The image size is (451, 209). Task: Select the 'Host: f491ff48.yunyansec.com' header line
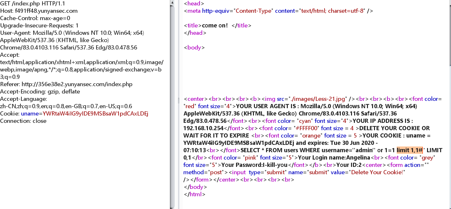pos(39,11)
